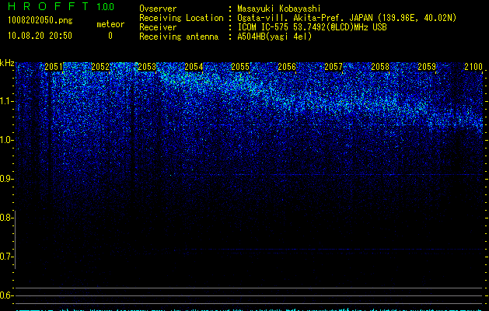The width and height of the screenshot is (489, 311).
Task: Click the date stamp 10.08.20 20:50
Action: (x=40, y=36)
